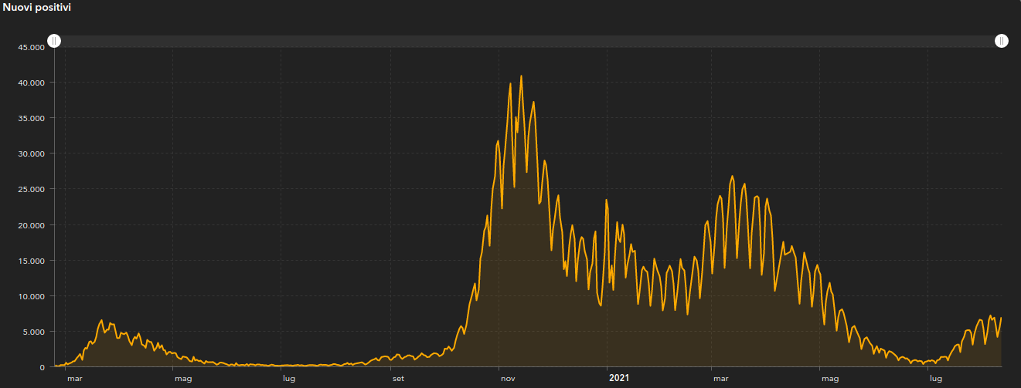Image resolution: width=1021 pixels, height=388 pixels.
Task: Click the middle of the range selector bar
Action: coord(528,41)
